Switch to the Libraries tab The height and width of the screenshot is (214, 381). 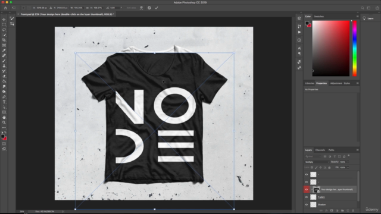click(310, 83)
